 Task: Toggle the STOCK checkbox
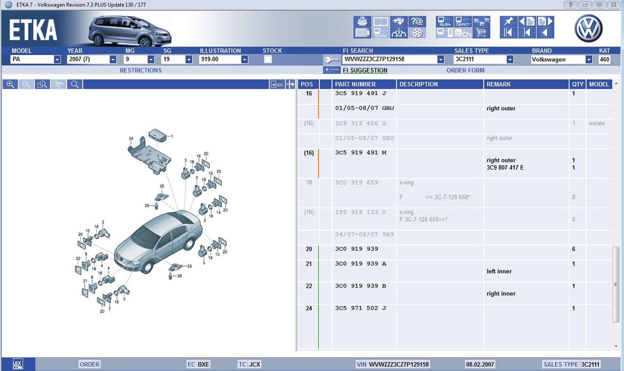pos(268,59)
